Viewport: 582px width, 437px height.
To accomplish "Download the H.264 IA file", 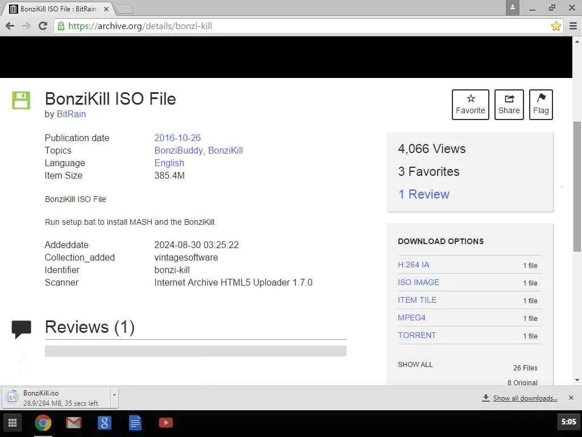I will click(x=414, y=265).
